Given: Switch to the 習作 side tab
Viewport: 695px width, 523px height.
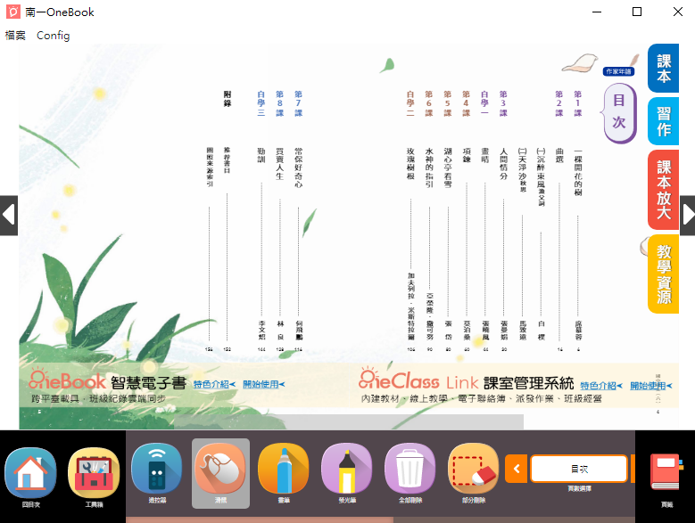Looking at the screenshot, I should tap(663, 122).
